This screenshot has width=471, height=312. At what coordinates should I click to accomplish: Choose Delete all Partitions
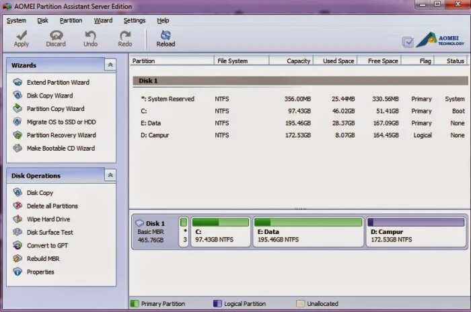coord(52,206)
